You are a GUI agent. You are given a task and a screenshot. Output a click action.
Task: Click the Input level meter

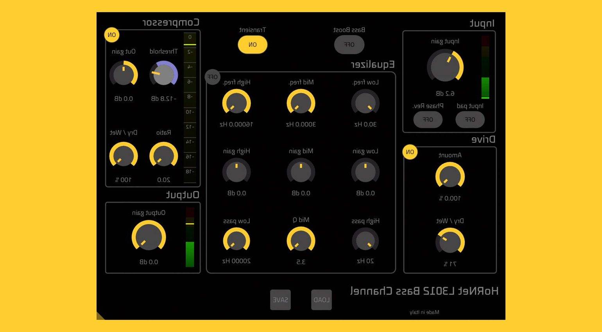point(485,67)
